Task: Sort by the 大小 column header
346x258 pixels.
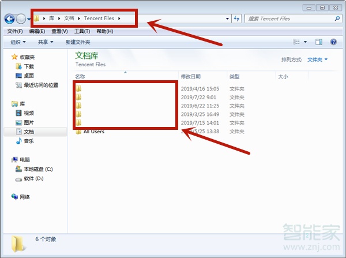Action: pos(283,77)
